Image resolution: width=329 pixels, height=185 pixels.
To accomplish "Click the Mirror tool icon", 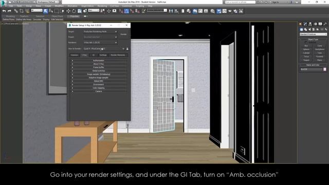I will click(171, 11).
